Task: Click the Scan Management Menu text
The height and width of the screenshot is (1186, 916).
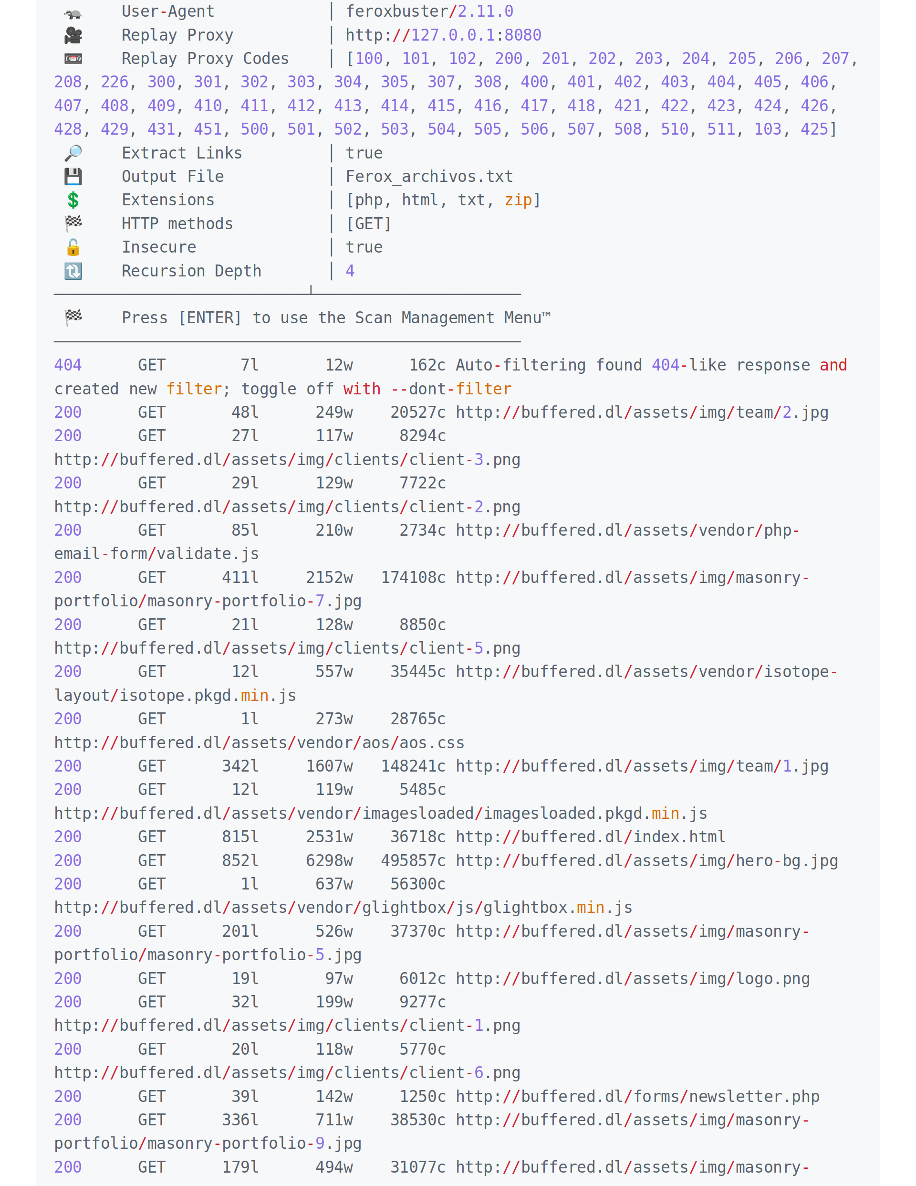Action: point(453,318)
